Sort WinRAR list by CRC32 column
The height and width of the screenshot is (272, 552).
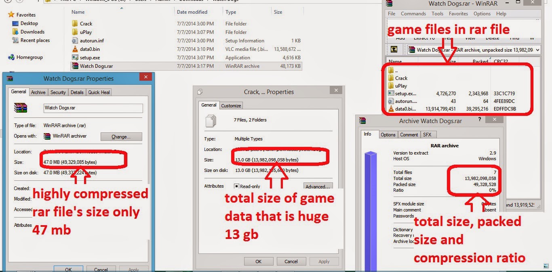pyautogui.click(x=501, y=62)
